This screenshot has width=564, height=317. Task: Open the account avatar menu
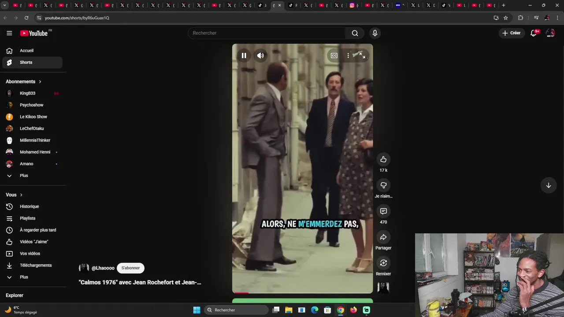[x=550, y=33]
